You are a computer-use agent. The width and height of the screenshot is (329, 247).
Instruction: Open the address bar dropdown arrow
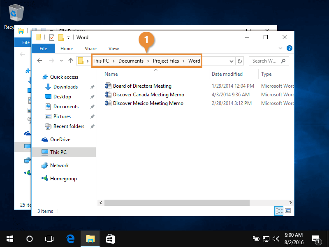(x=232, y=61)
